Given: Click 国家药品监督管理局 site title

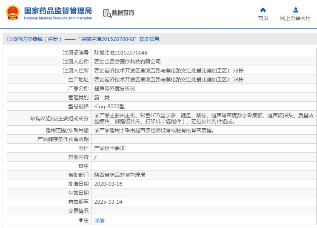Looking at the screenshot, I should (x=58, y=11).
